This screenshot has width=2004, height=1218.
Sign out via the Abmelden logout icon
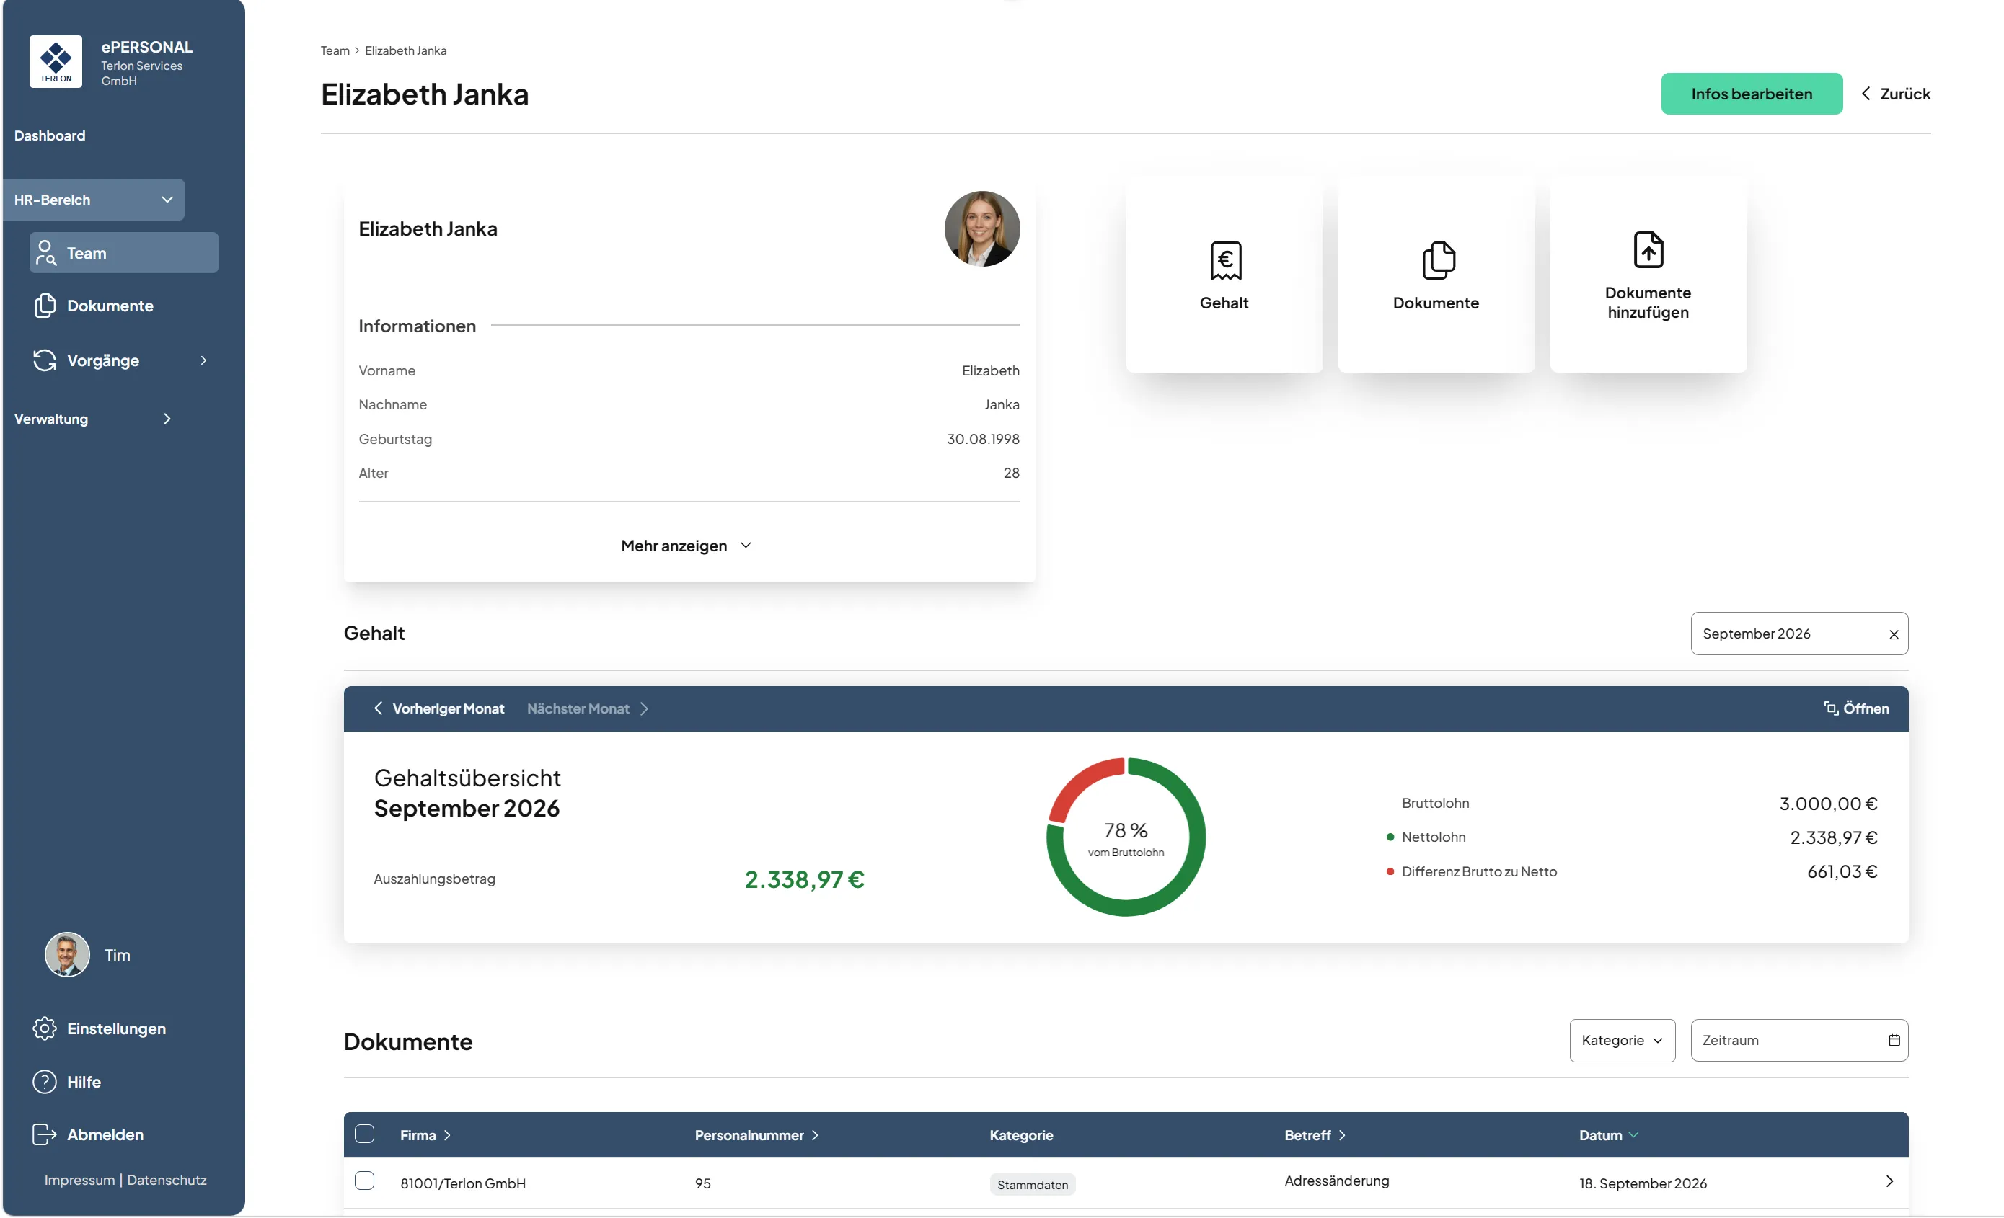[x=45, y=1134]
